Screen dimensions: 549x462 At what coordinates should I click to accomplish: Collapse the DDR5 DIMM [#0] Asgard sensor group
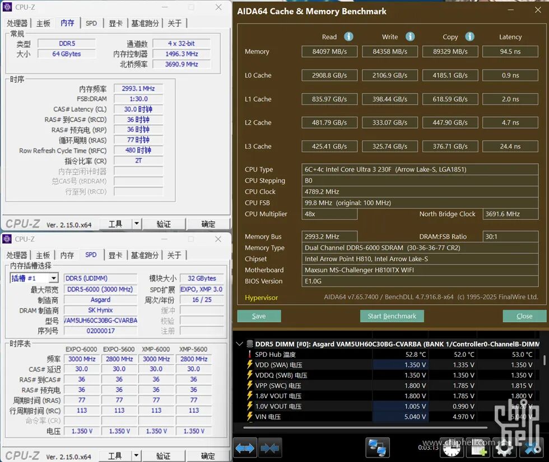click(x=240, y=344)
